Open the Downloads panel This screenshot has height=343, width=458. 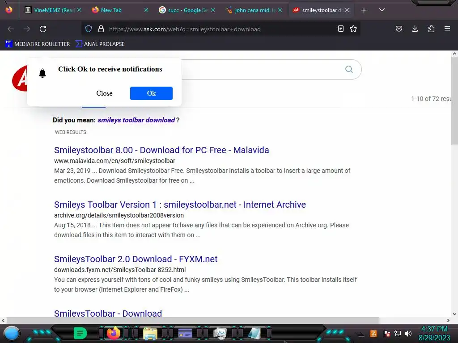click(x=415, y=29)
